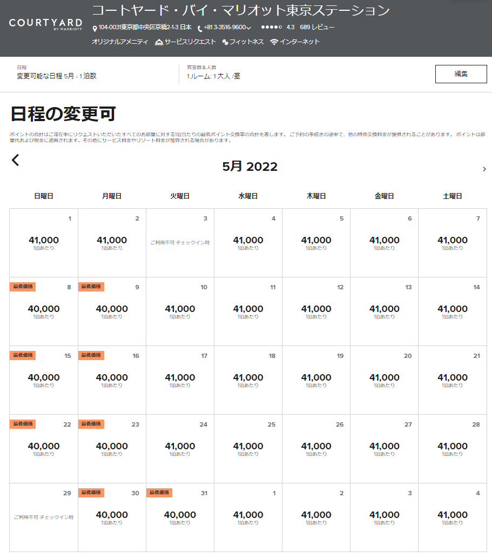Go to next month with right arrow

click(x=484, y=169)
